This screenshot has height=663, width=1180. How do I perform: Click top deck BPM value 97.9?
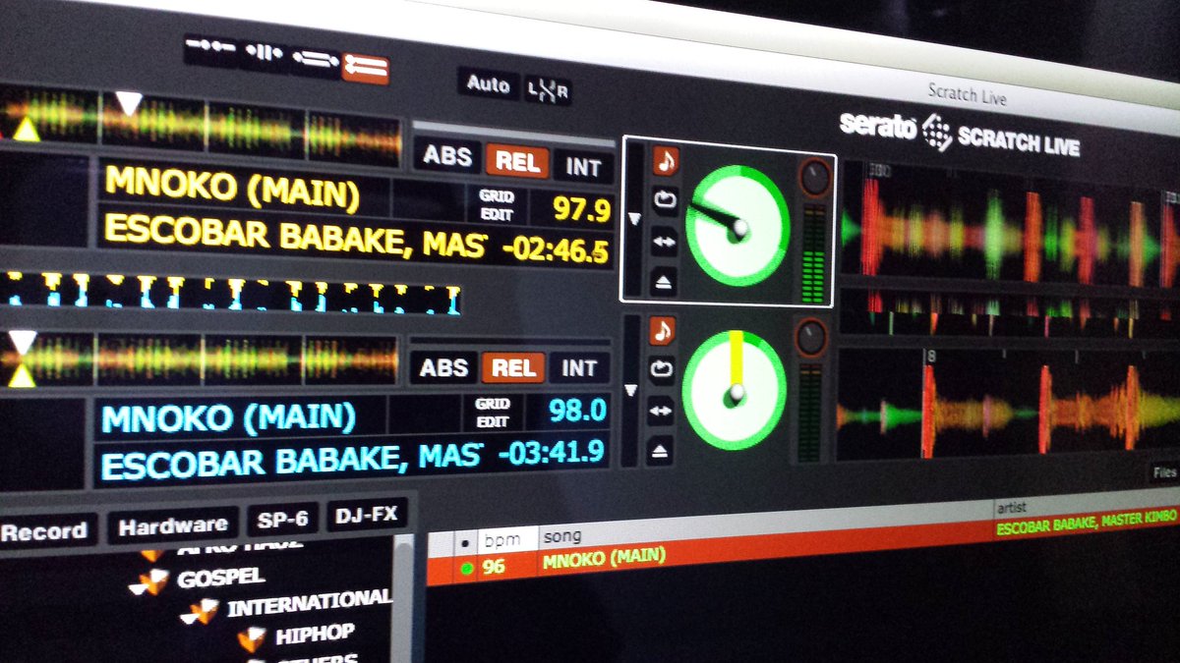tap(580, 210)
